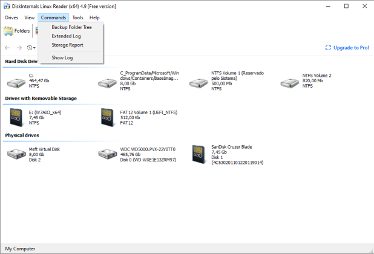Screen dimensions: 374x254
Task: Click the Upgrade to Pro! link
Action: point(351,48)
